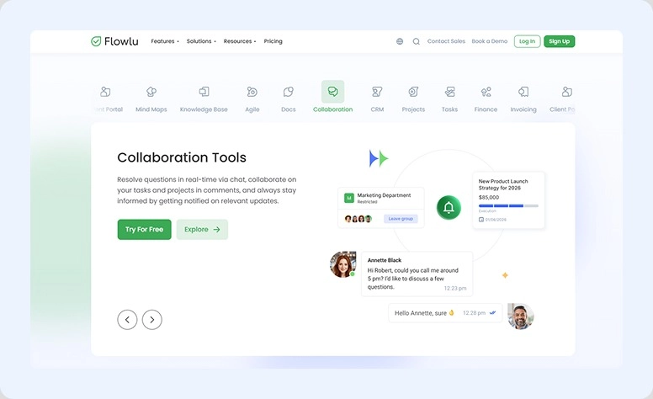Viewport: 653px width, 399px height.
Task: Click the green notification bell icon
Action: 449,207
